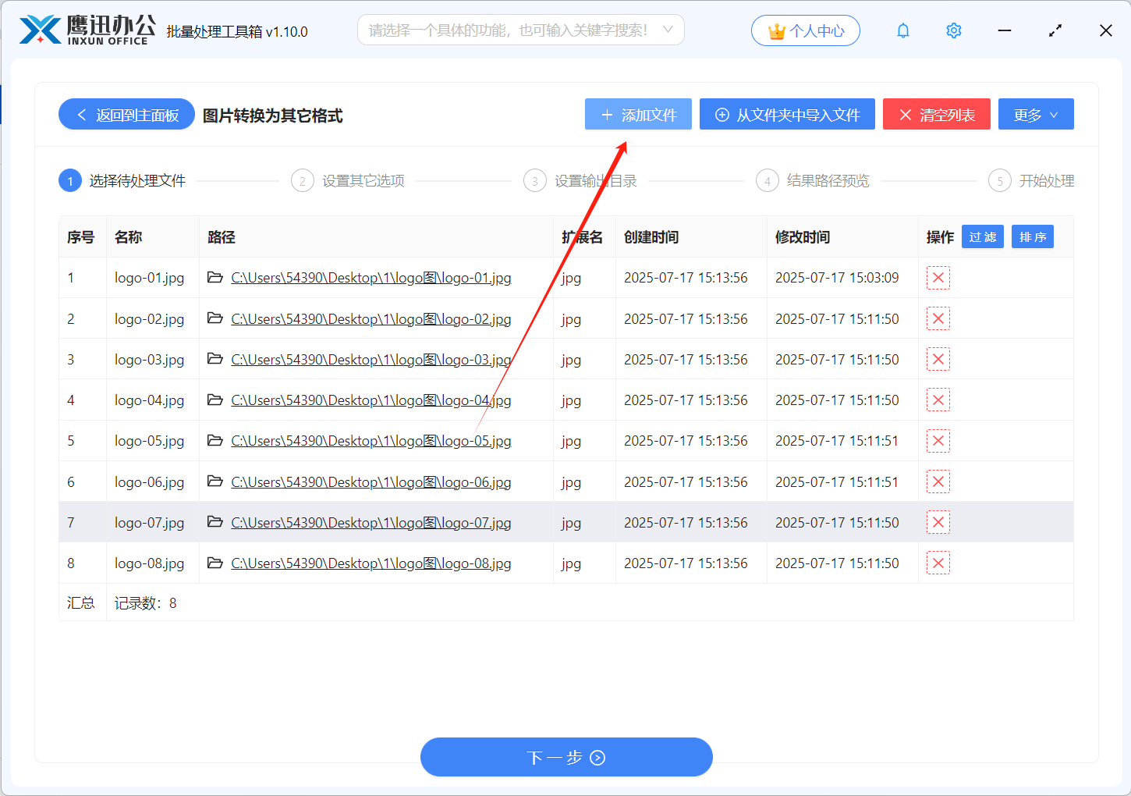This screenshot has width=1131, height=796.
Task: Open folder icon for logo-07.jpg path
Action: coord(215,521)
